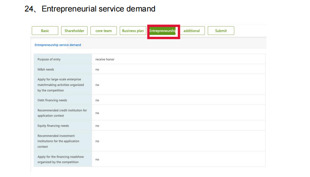The width and height of the screenshot is (310, 177).
Task: Open the Basic tab
Action: (45, 30)
